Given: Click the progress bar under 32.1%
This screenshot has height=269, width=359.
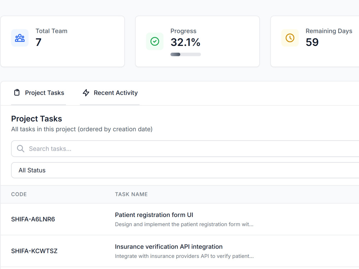Looking at the screenshot, I should pos(186,55).
